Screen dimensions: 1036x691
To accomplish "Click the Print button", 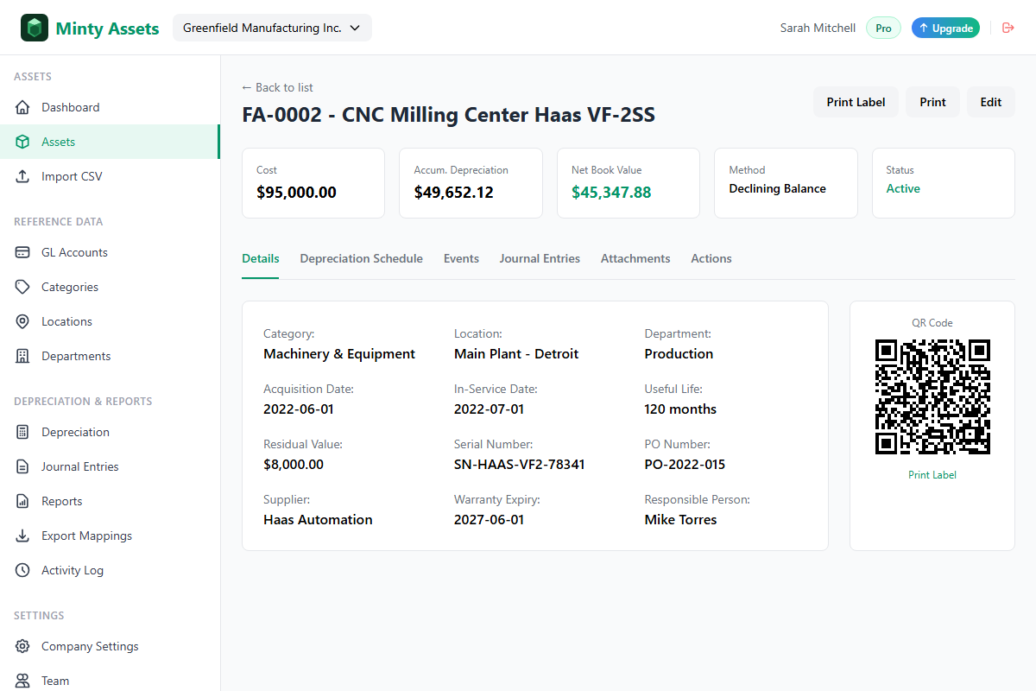I will click(x=932, y=102).
